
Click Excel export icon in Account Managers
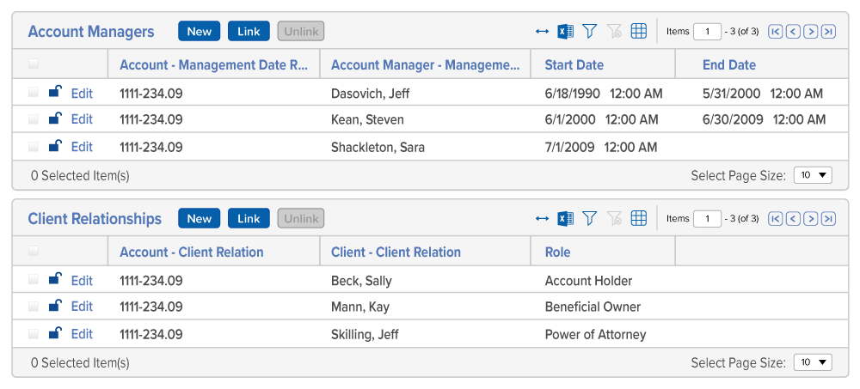(x=565, y=32)
